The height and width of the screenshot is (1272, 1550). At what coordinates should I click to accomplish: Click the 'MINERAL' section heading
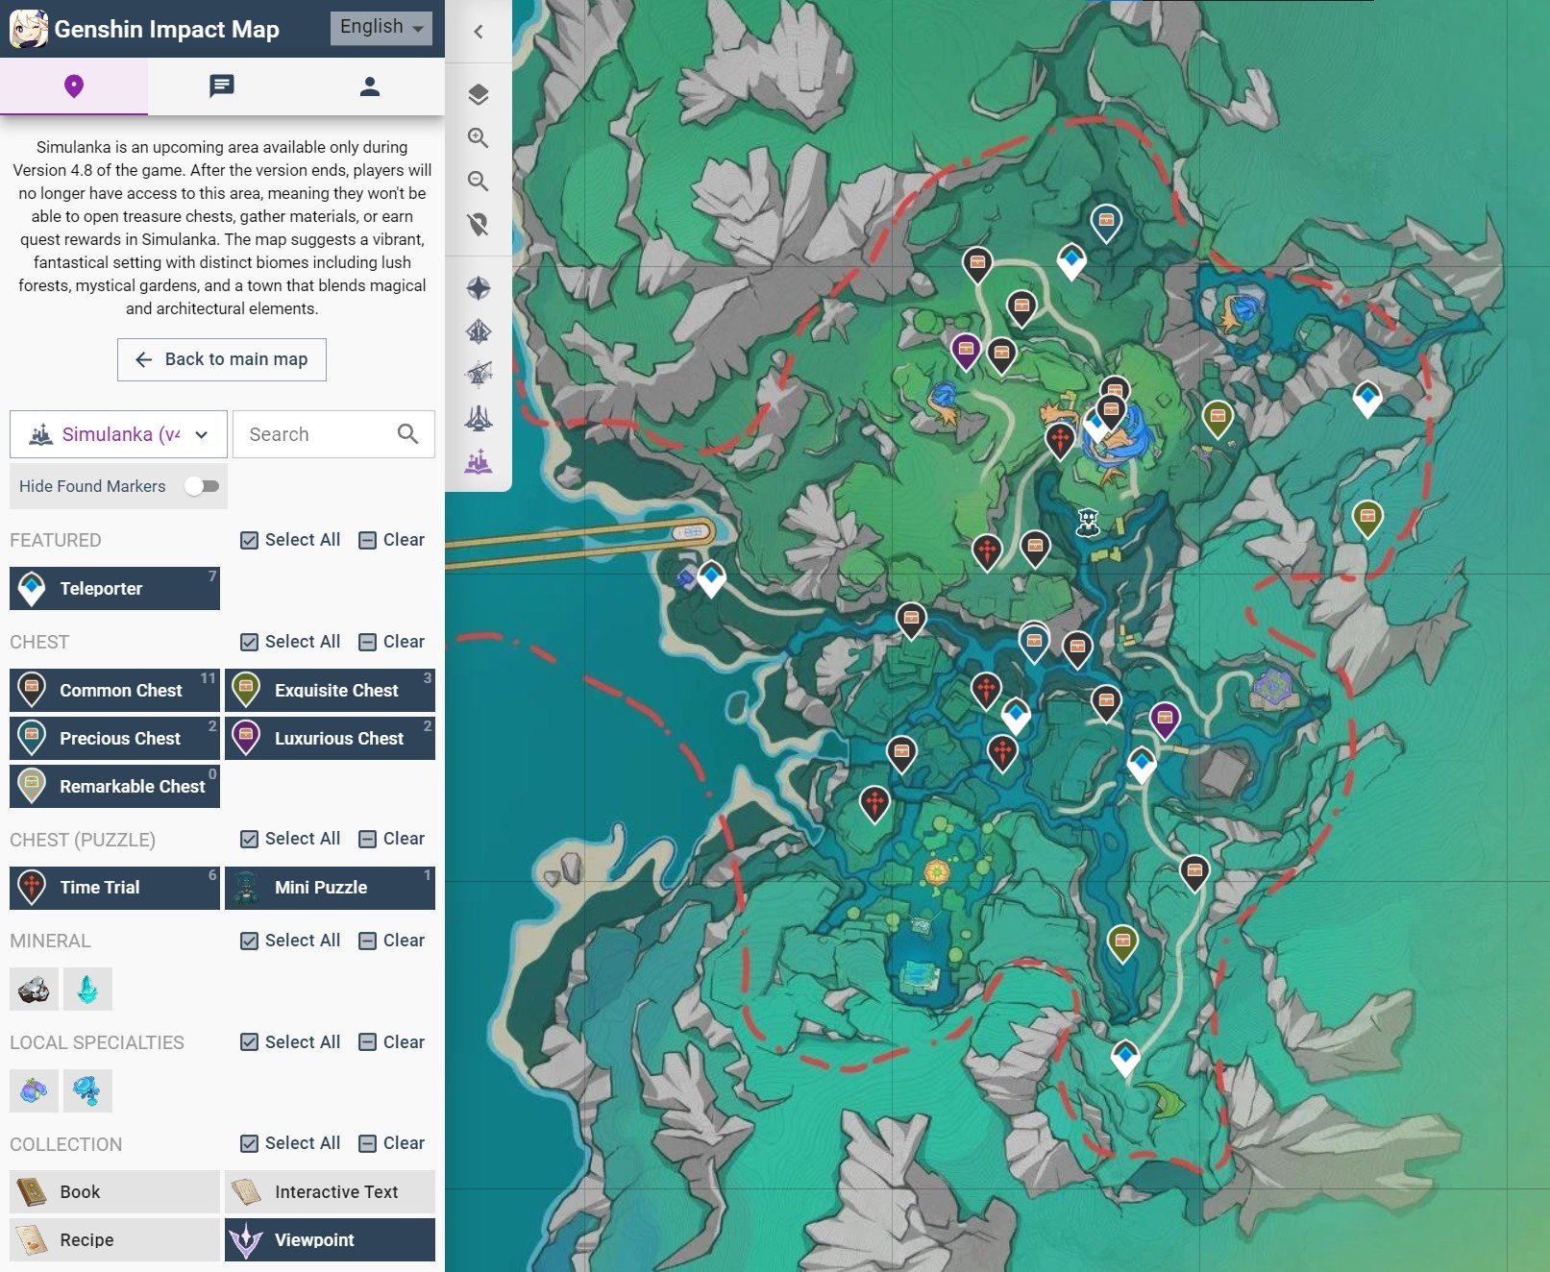click(50, 941)
